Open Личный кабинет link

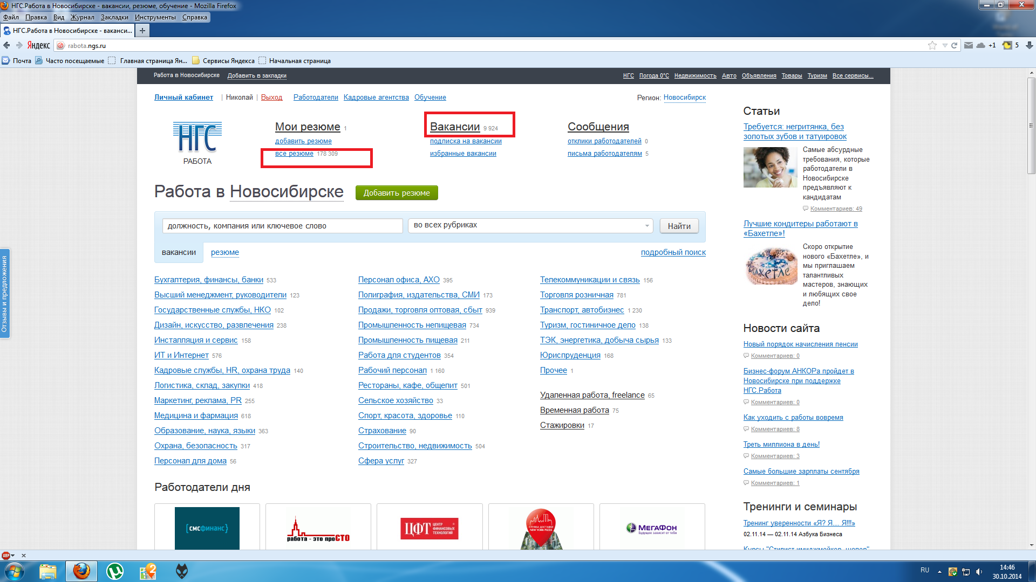tap(183, 98)
